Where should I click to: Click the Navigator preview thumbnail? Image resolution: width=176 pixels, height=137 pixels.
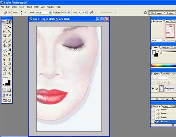coord(170,31)
